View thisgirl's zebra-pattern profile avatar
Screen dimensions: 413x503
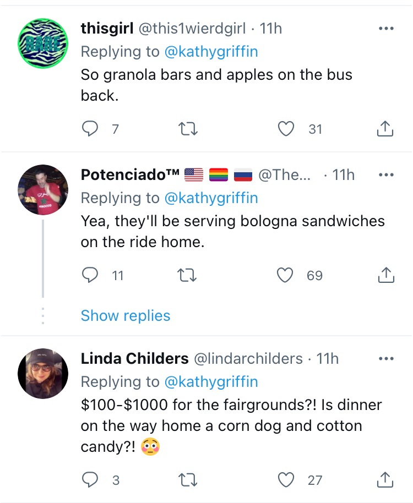click(x=43, y=42)
